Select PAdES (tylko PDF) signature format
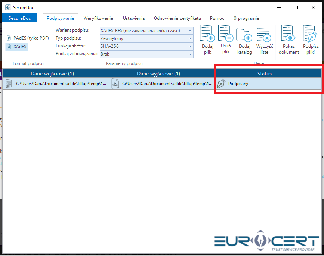This screenshot has width=324, height=256. click(28, 38)
